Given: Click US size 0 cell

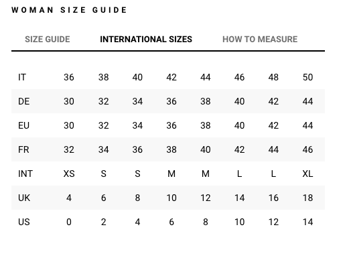Looking at the screenshot, I should click(x=69, y=222).
